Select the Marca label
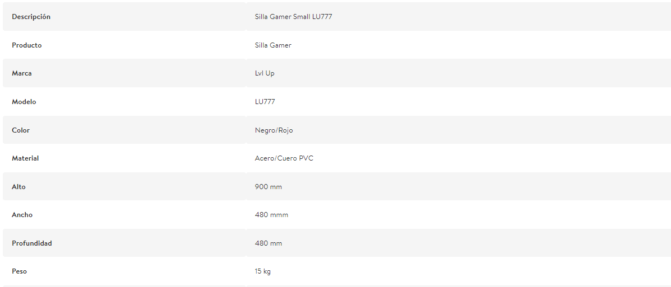Screen dimensions: 671x287 (22, 73)
